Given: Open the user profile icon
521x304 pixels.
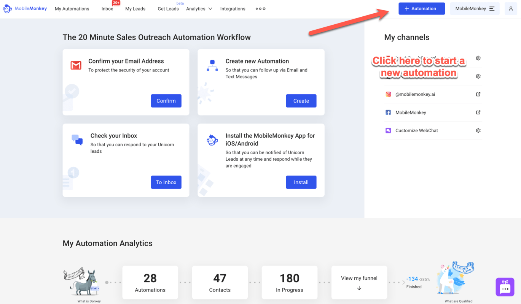Looking at the screenshot, I should 511,9.
